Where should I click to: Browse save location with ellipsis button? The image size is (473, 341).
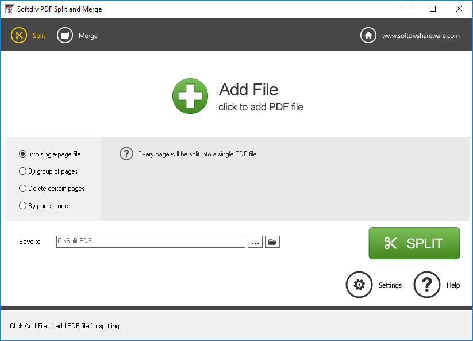[x=255, y=242]
